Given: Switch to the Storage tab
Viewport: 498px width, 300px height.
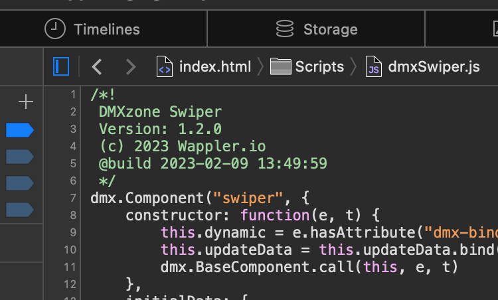Looking at the screenshot, I should pyautogui.click(x=316, y=29).
